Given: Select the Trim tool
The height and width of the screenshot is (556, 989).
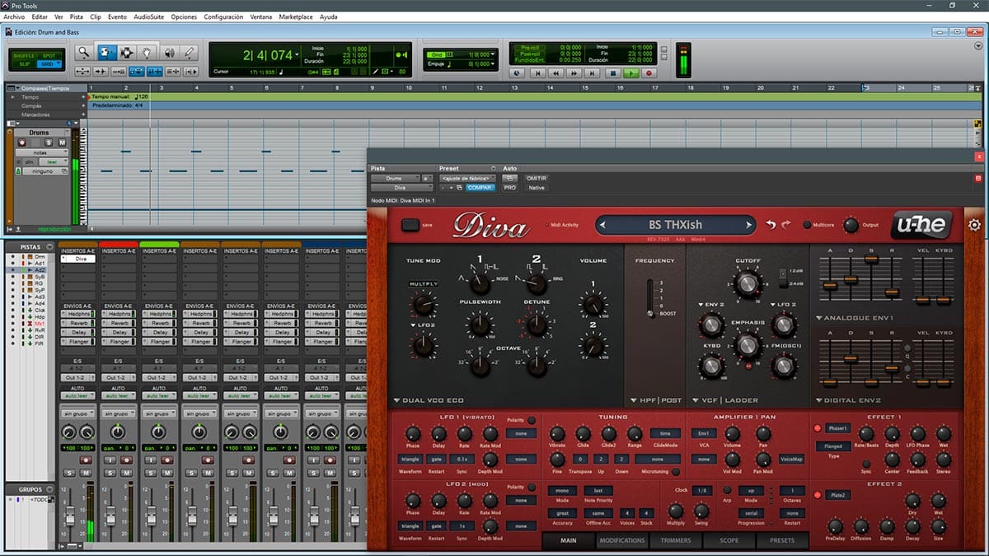Looking at the screenshot, I should click(x=106, y=52).
